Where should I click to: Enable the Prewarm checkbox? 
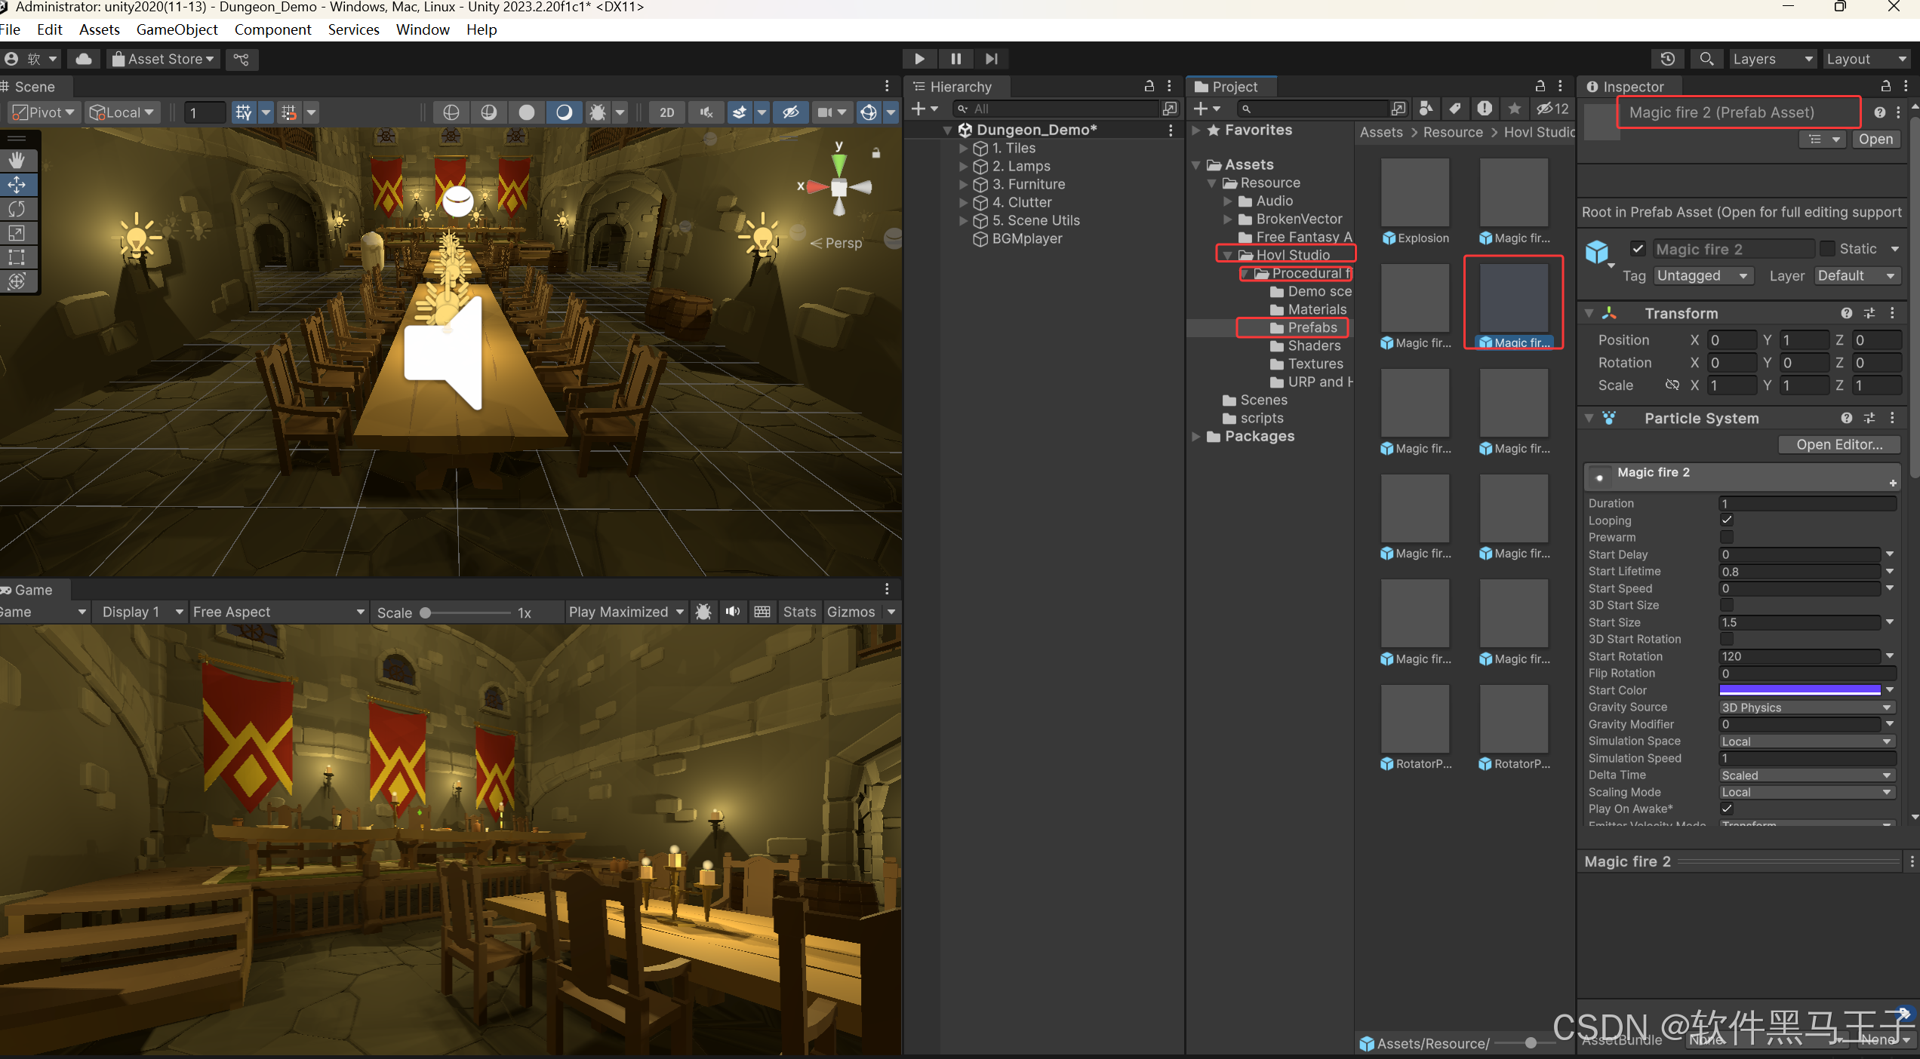click(1726, 537)
